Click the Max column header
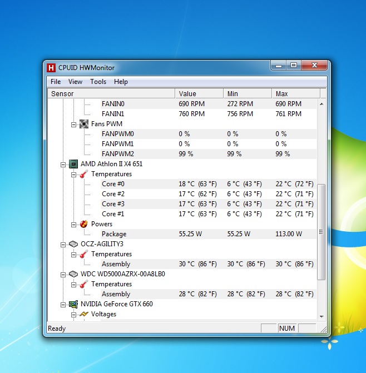This screenshot has height=373, width=366. pyautogui.click(x=295, y=93)
